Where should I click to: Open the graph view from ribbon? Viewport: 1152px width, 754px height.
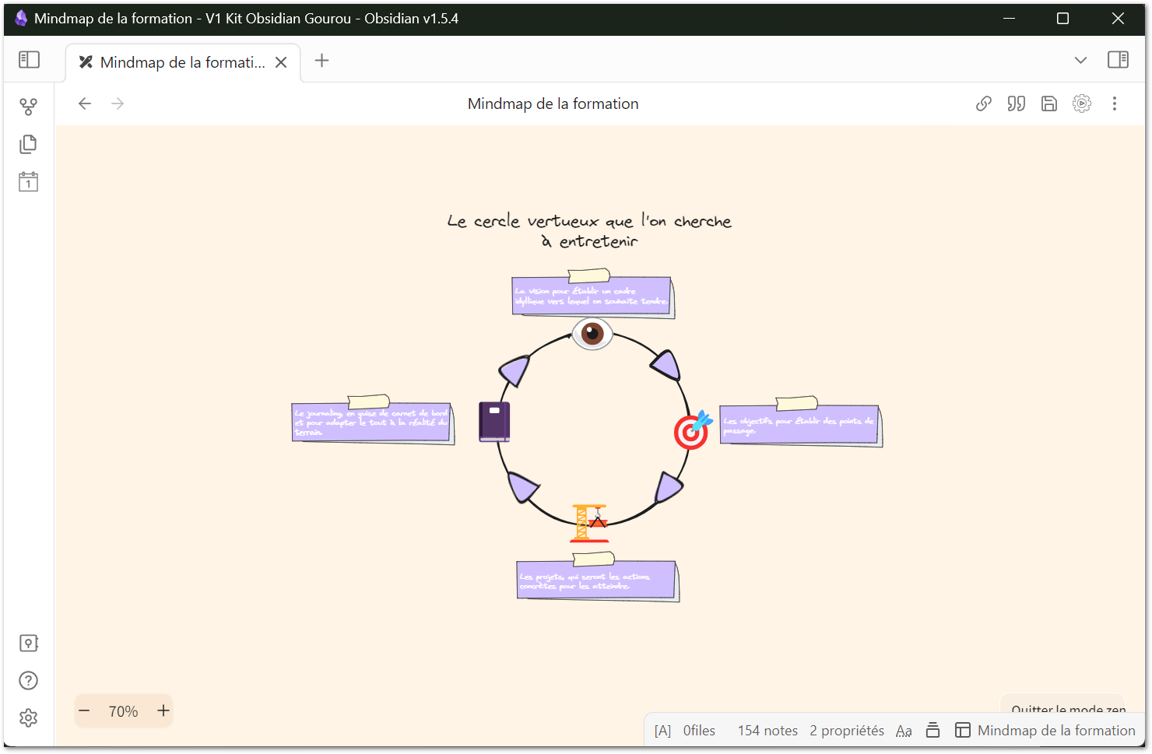click(x=29, y=107)
